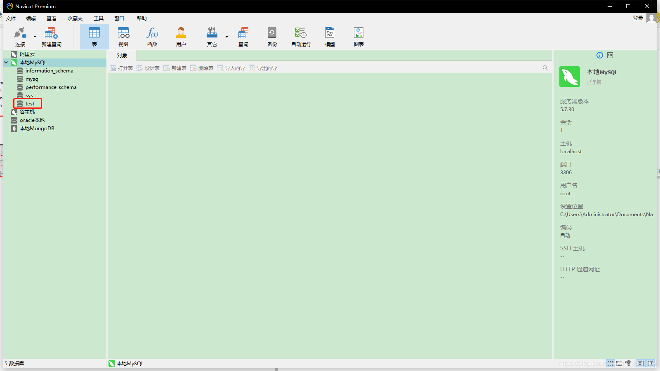Click the root username value

[x=566, y=194]
